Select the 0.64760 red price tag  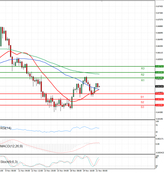tap(159, 100)
